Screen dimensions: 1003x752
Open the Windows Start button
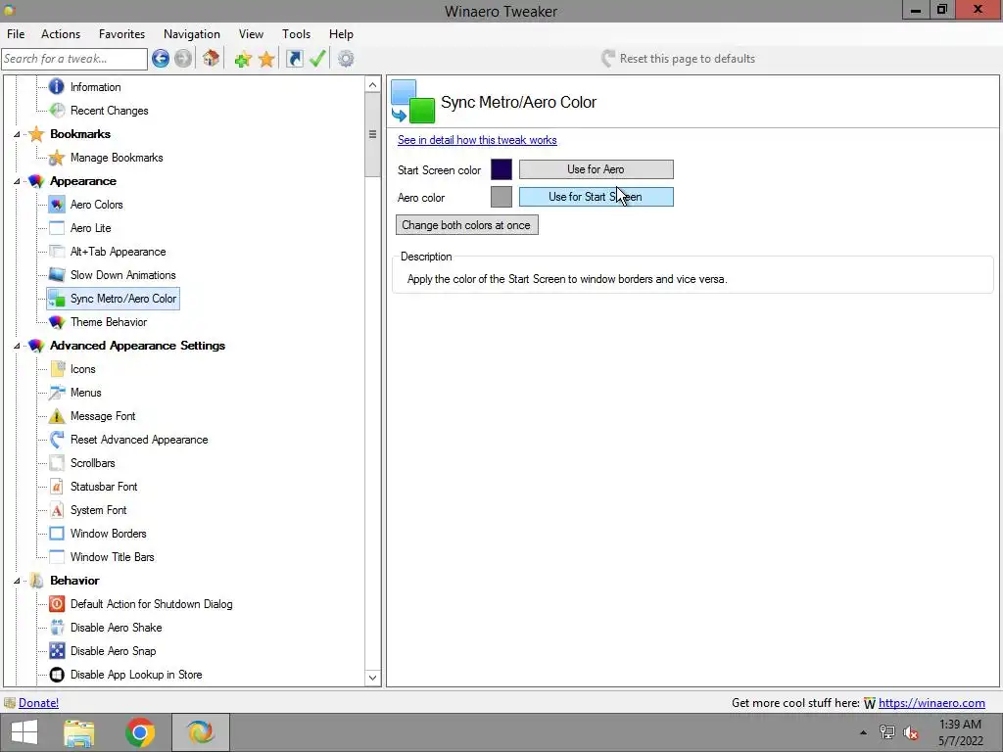(24, 732)
